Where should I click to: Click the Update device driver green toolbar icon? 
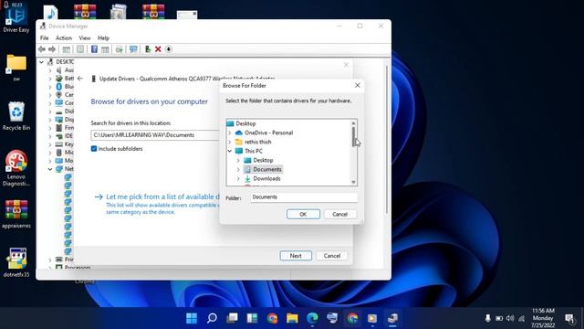click(x=148, y=49)
